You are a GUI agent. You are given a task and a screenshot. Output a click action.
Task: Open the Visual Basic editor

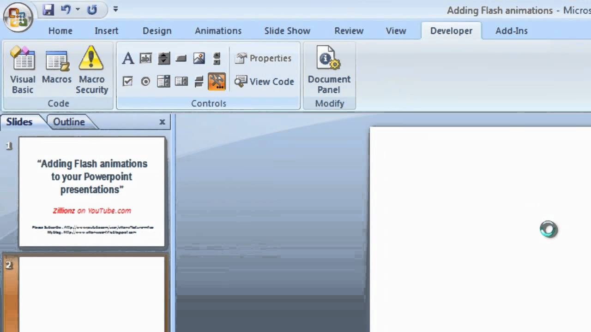pos(23,70)
